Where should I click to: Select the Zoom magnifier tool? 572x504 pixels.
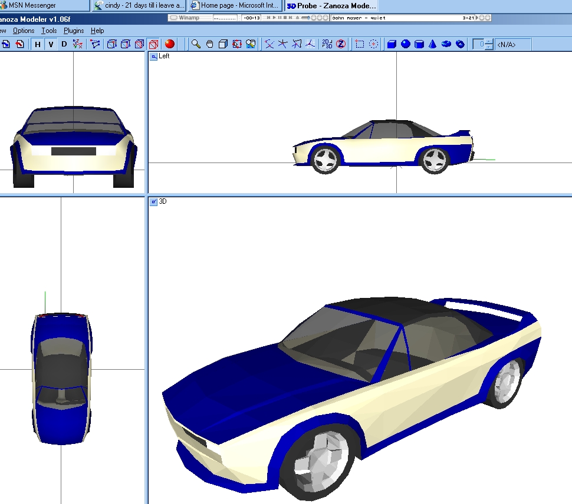tap(196, 44)
